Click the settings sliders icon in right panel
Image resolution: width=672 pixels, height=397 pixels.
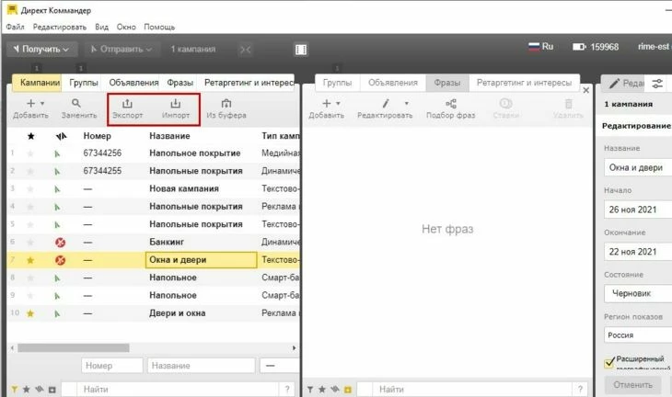click(657, 84)
